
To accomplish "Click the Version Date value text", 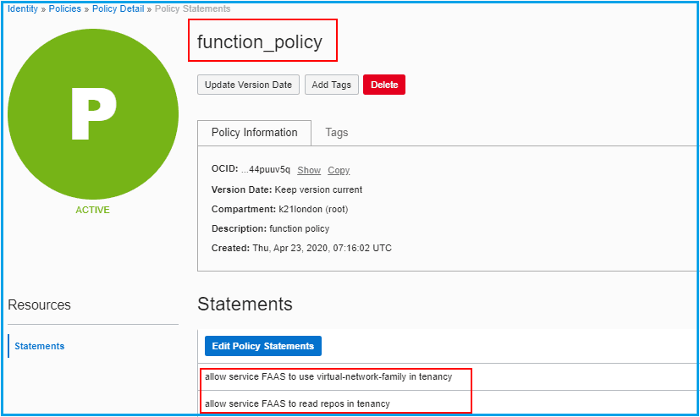I will [318, 189].
